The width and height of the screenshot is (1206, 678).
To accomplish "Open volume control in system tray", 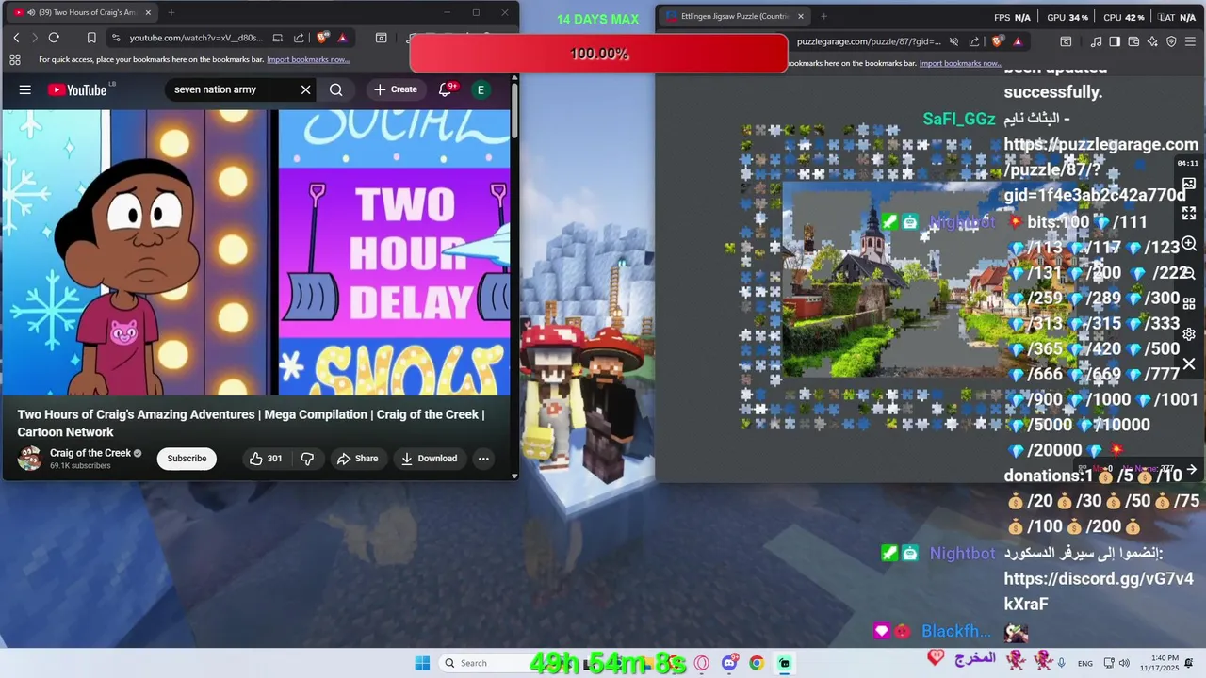I will tap(1123, 663).
